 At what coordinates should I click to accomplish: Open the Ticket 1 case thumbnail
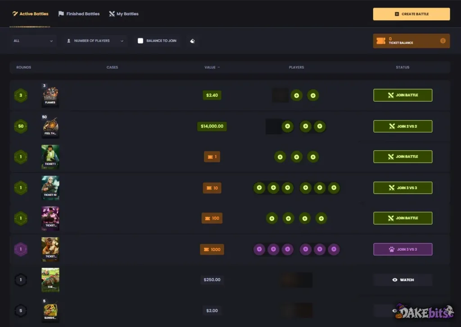(50, 157)
